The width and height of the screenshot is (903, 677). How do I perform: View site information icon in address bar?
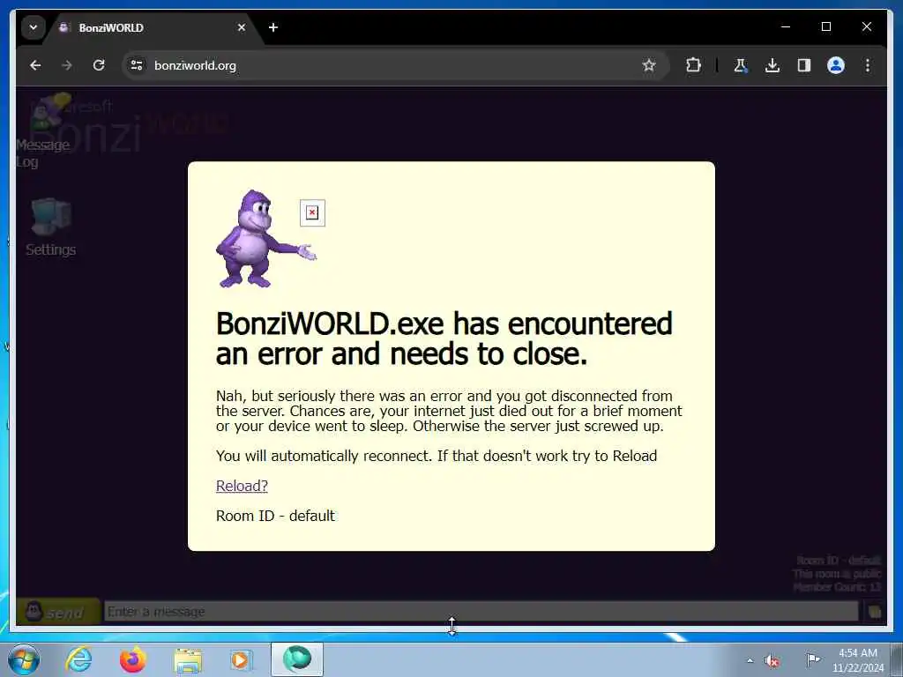[x=137, y=65]
